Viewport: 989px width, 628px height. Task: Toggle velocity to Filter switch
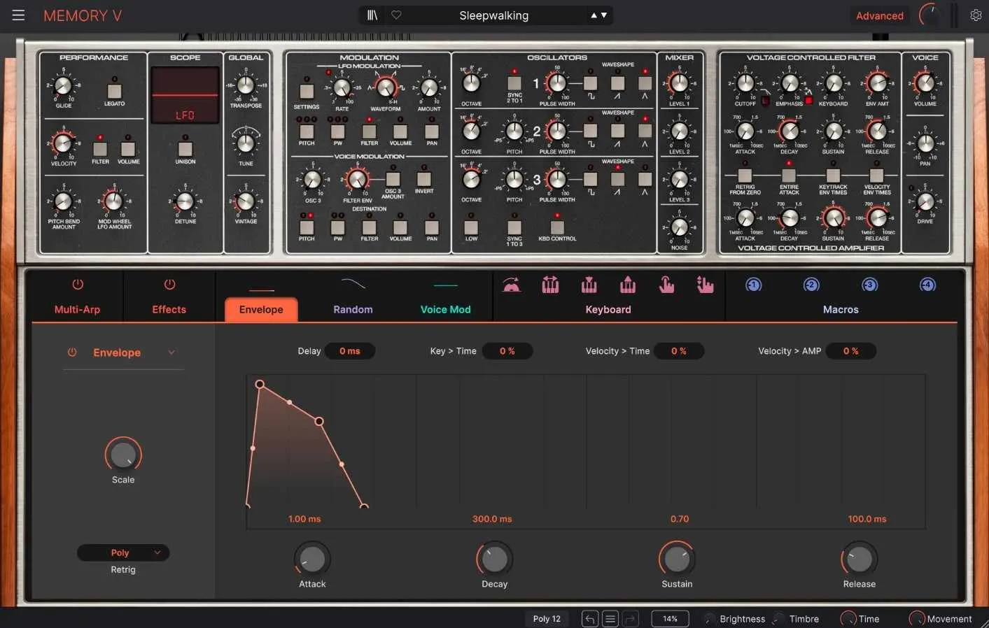100,149
